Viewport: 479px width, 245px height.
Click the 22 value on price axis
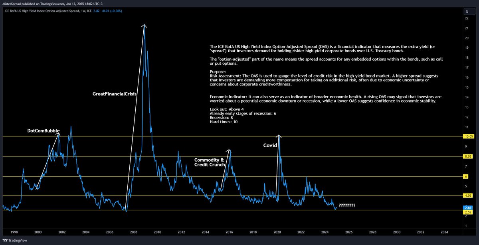click(466, 18)
